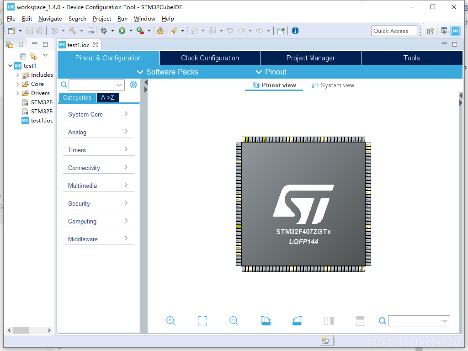Expand the Drivers folder

tap(18, 93)
